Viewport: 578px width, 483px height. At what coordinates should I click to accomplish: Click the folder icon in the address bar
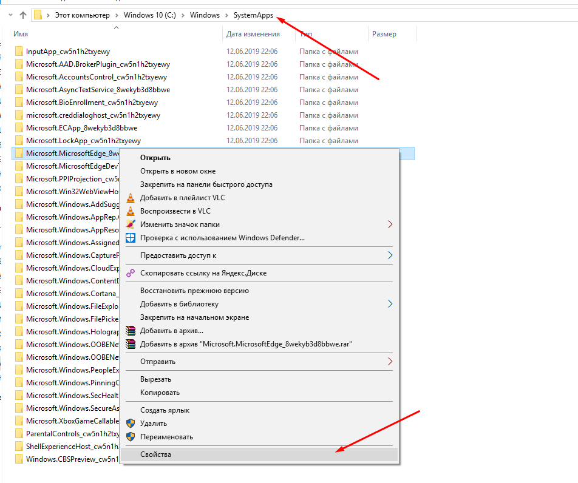coord(38,15)
